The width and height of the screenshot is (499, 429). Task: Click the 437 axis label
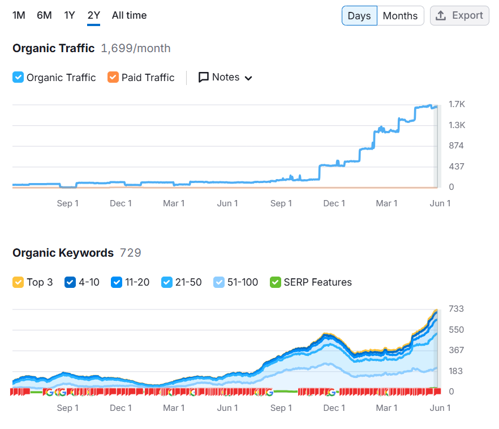457,167
